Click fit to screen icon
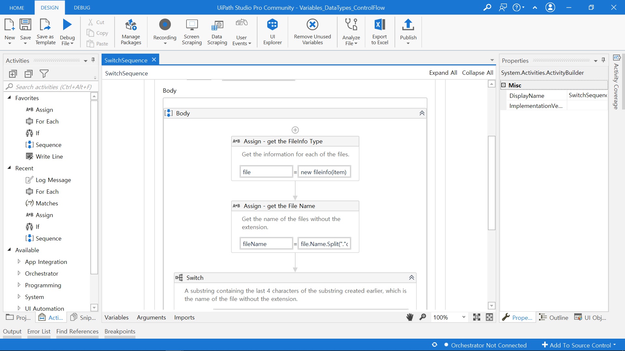This screenshot has width=625, height=351. click(x=477, y=317)
